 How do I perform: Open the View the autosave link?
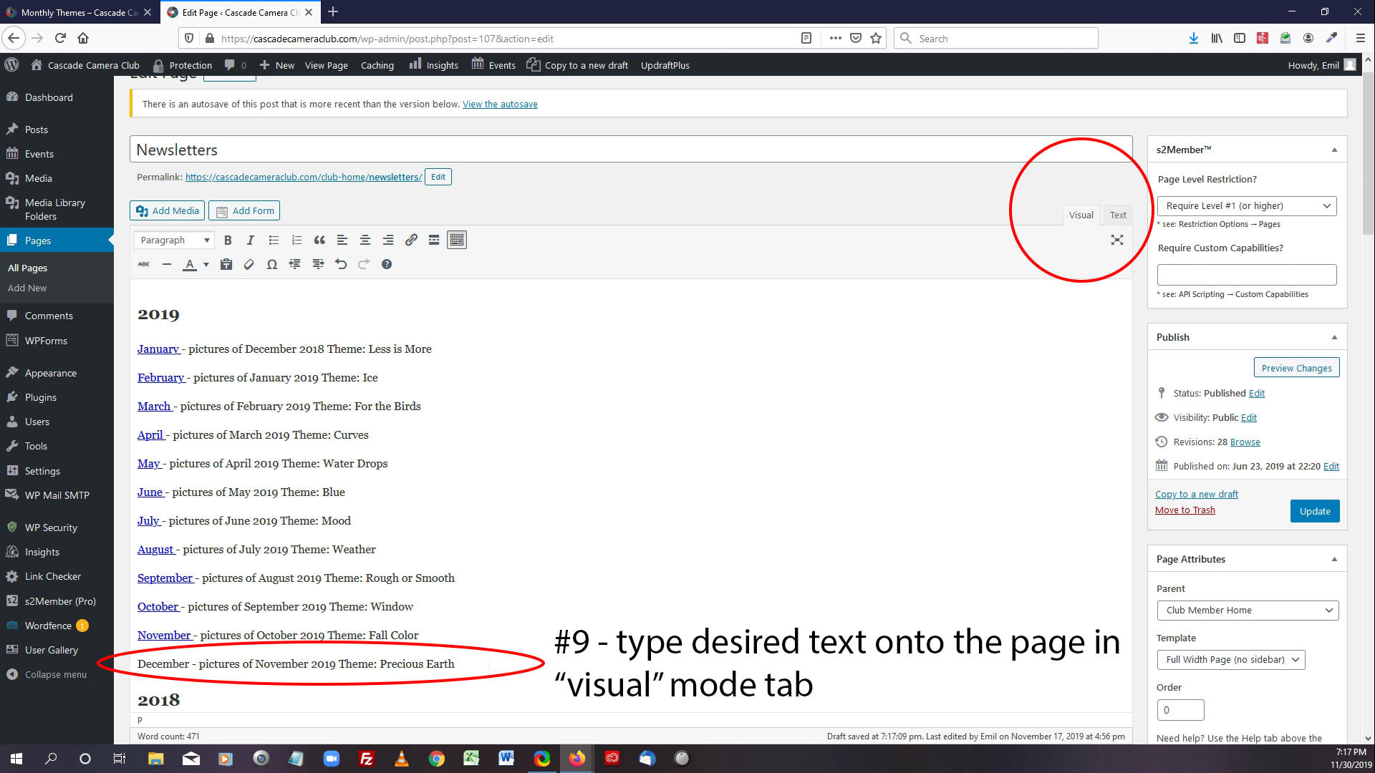500,104
